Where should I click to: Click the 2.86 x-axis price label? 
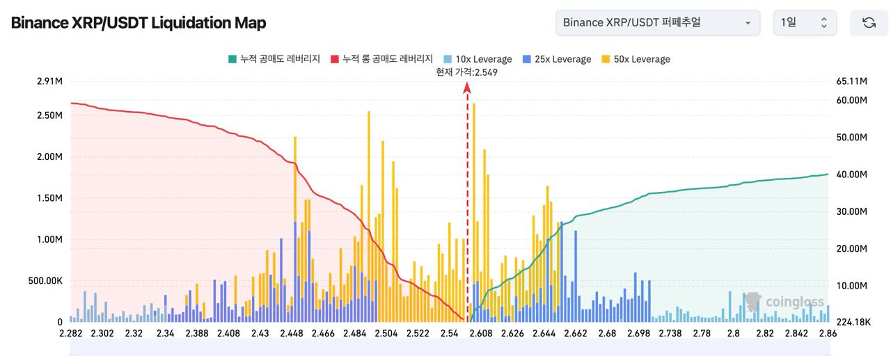[828, 334]
